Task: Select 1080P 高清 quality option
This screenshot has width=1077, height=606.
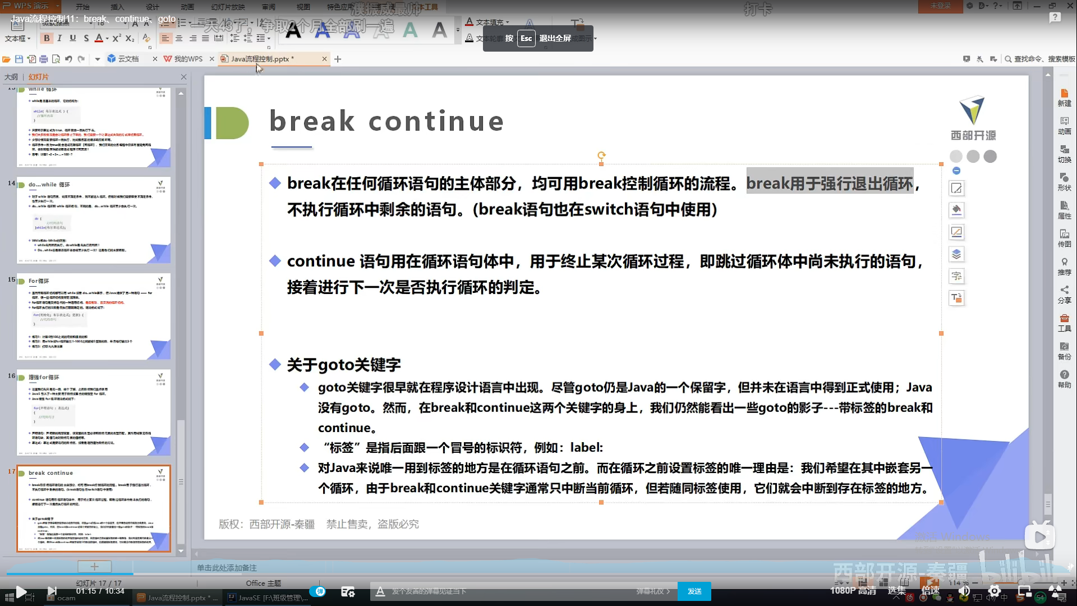Action: click(x=853, y=591)
